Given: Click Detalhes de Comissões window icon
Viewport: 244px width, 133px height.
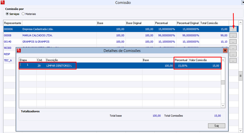Looking at the screenshot, I should (19, 50).
